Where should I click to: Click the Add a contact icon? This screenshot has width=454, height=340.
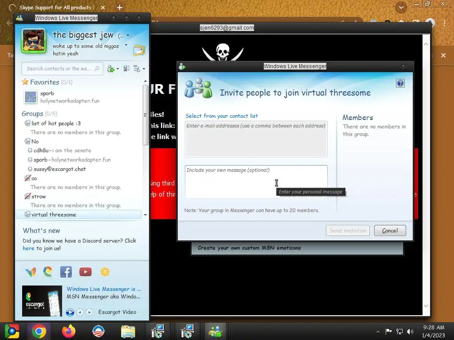pyautogui.click(x=110, y=69)
